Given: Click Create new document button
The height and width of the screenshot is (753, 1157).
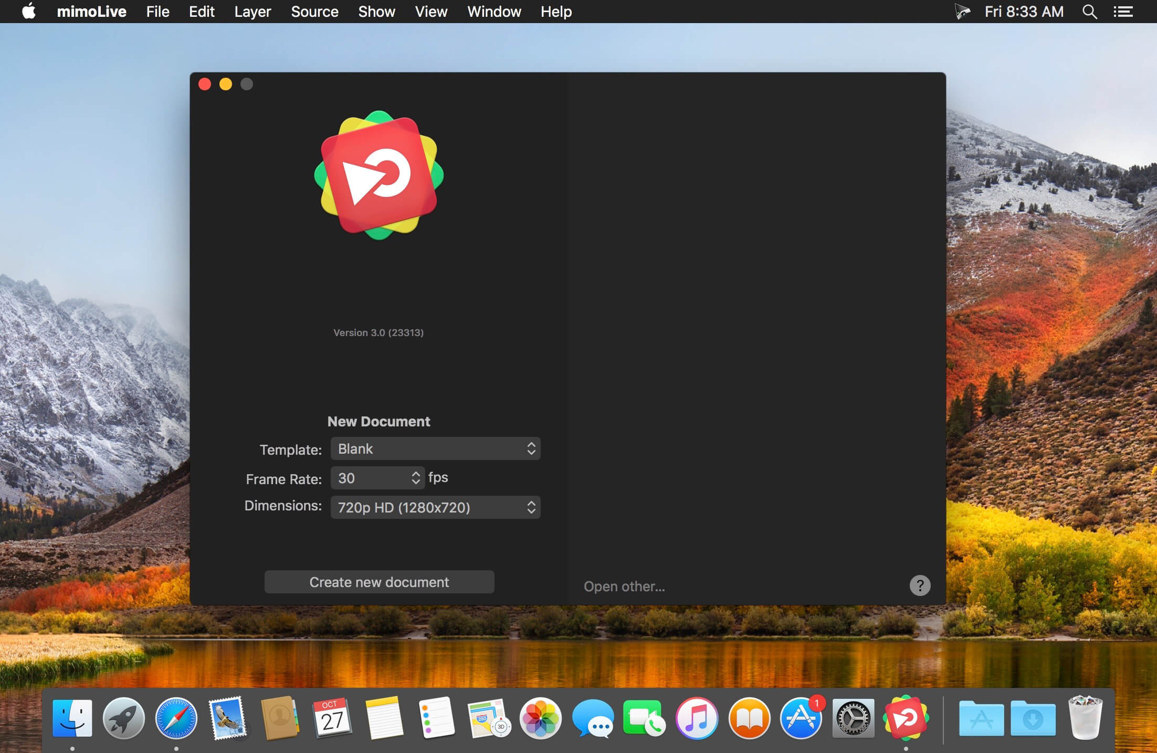Looking at the screenshot, I should (x=379, y=582).
